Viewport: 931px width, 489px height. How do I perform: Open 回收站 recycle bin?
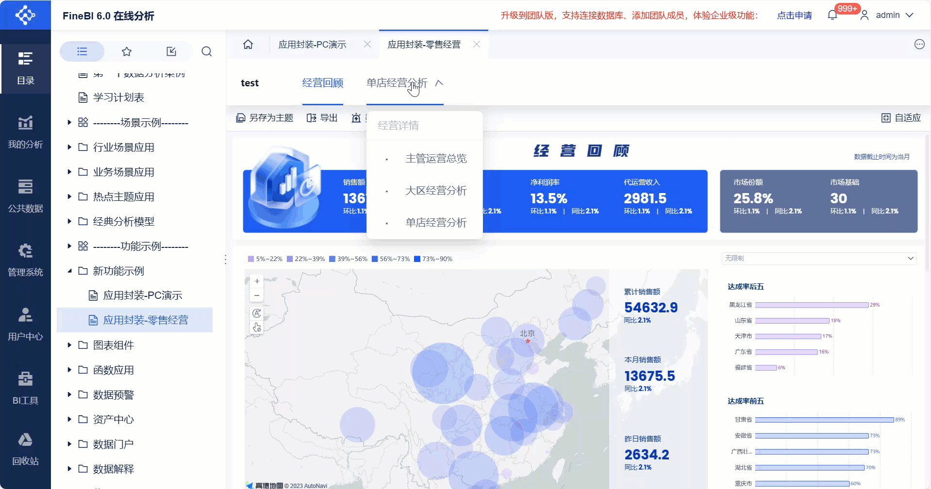25,449
